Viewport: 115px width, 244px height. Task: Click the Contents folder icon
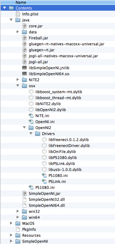(x=12, y=8)
